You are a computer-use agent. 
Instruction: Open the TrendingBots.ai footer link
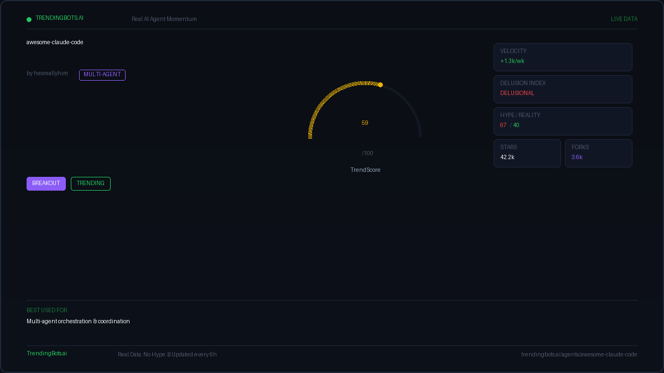point(47,353)
